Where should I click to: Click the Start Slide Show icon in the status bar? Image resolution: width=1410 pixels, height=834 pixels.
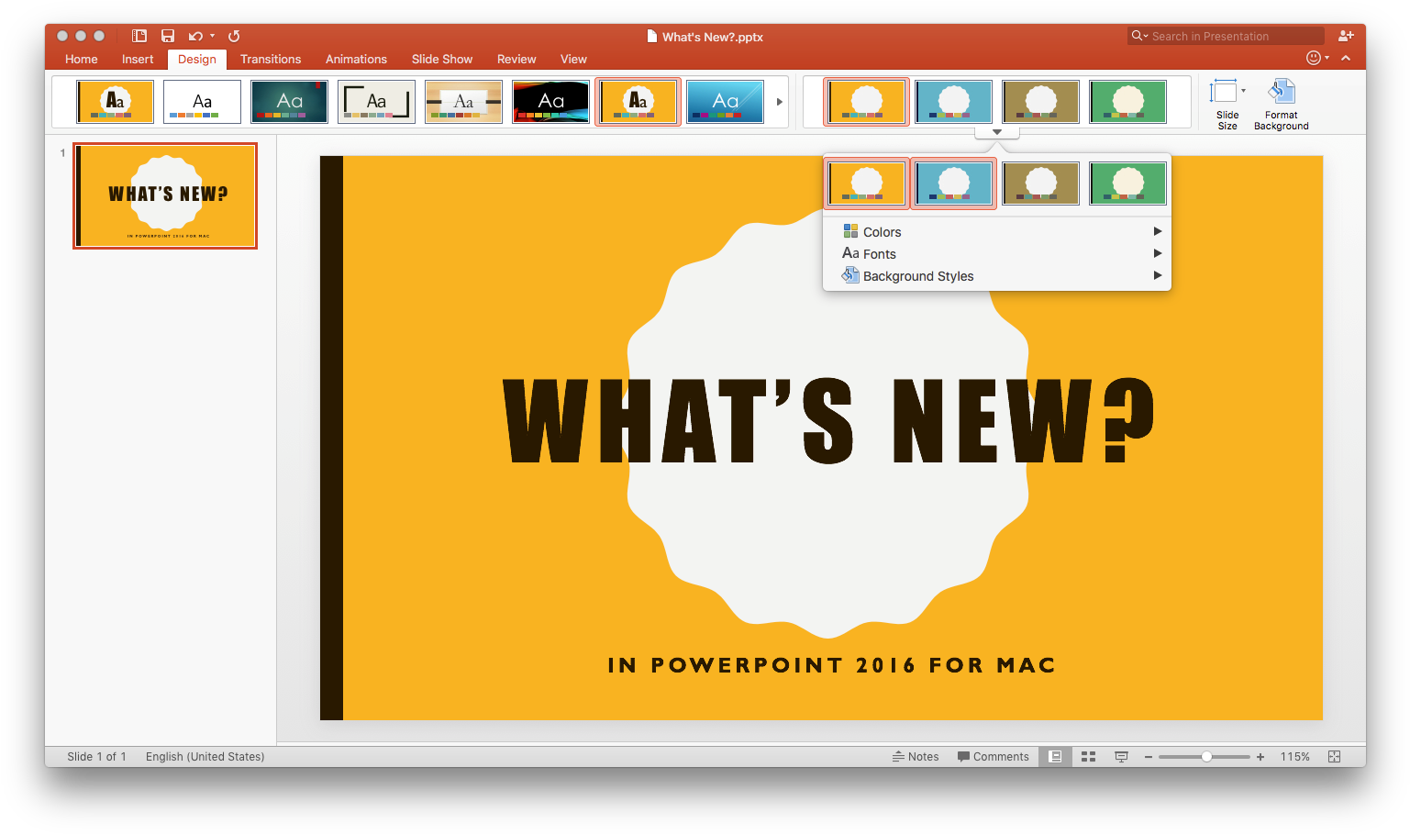(x=1121, y=756)
